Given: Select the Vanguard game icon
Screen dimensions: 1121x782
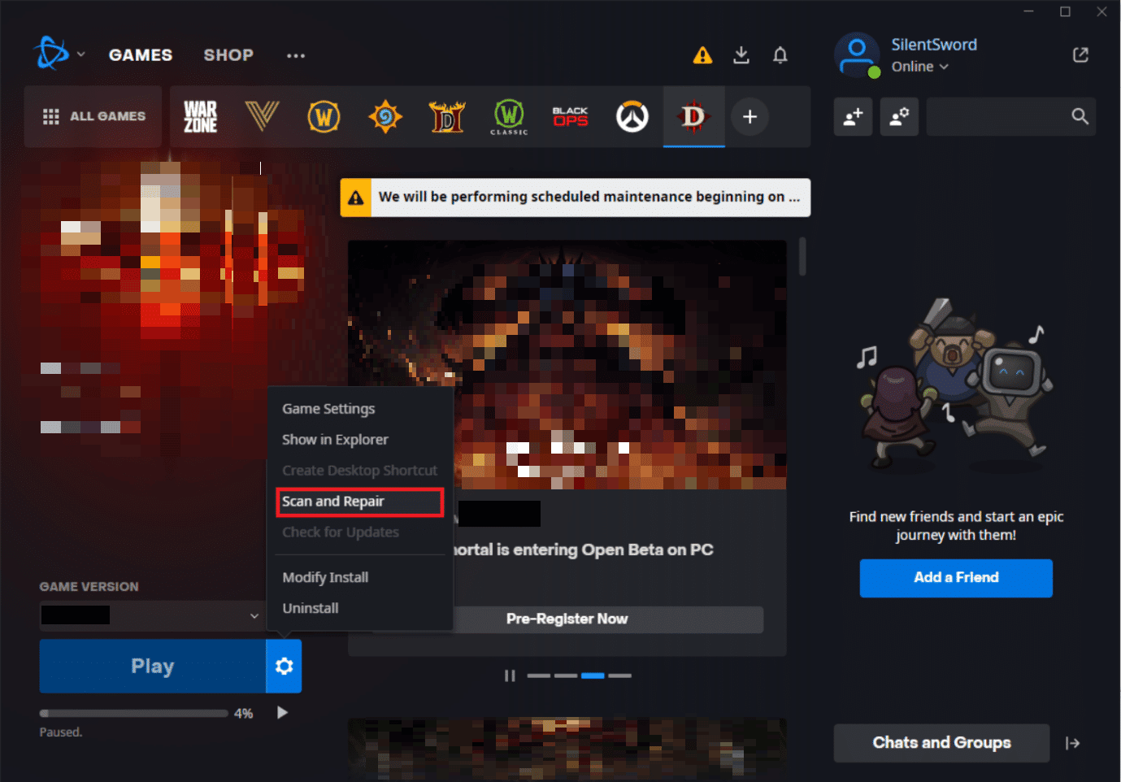Looking at the screenshot, I should [262, 116].
